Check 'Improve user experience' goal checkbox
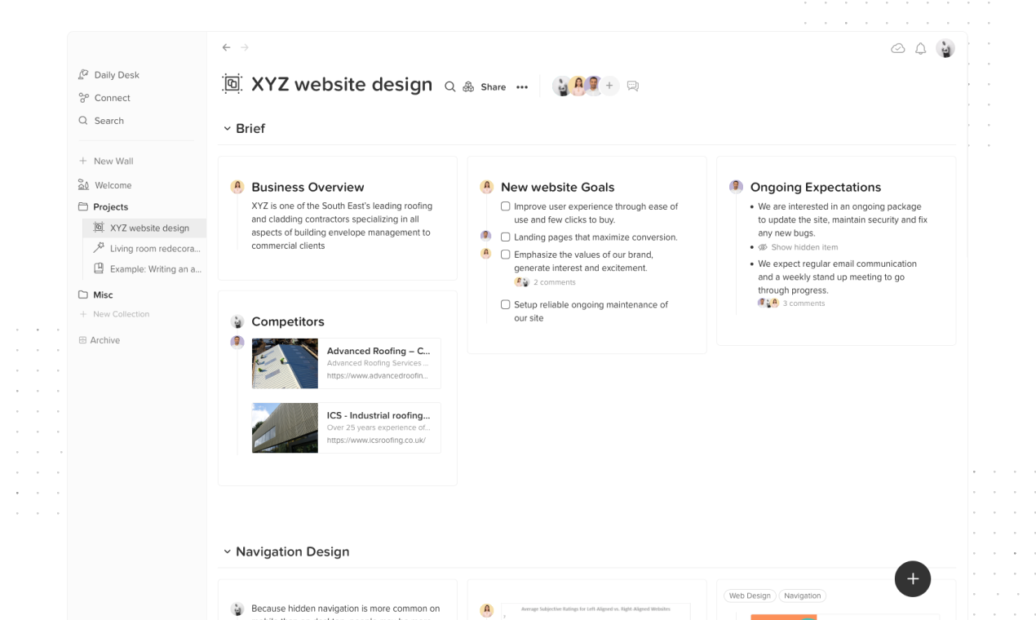 pos(506,206)
